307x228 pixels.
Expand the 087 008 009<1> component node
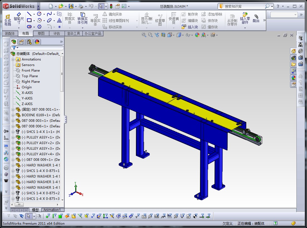(13, 160)
